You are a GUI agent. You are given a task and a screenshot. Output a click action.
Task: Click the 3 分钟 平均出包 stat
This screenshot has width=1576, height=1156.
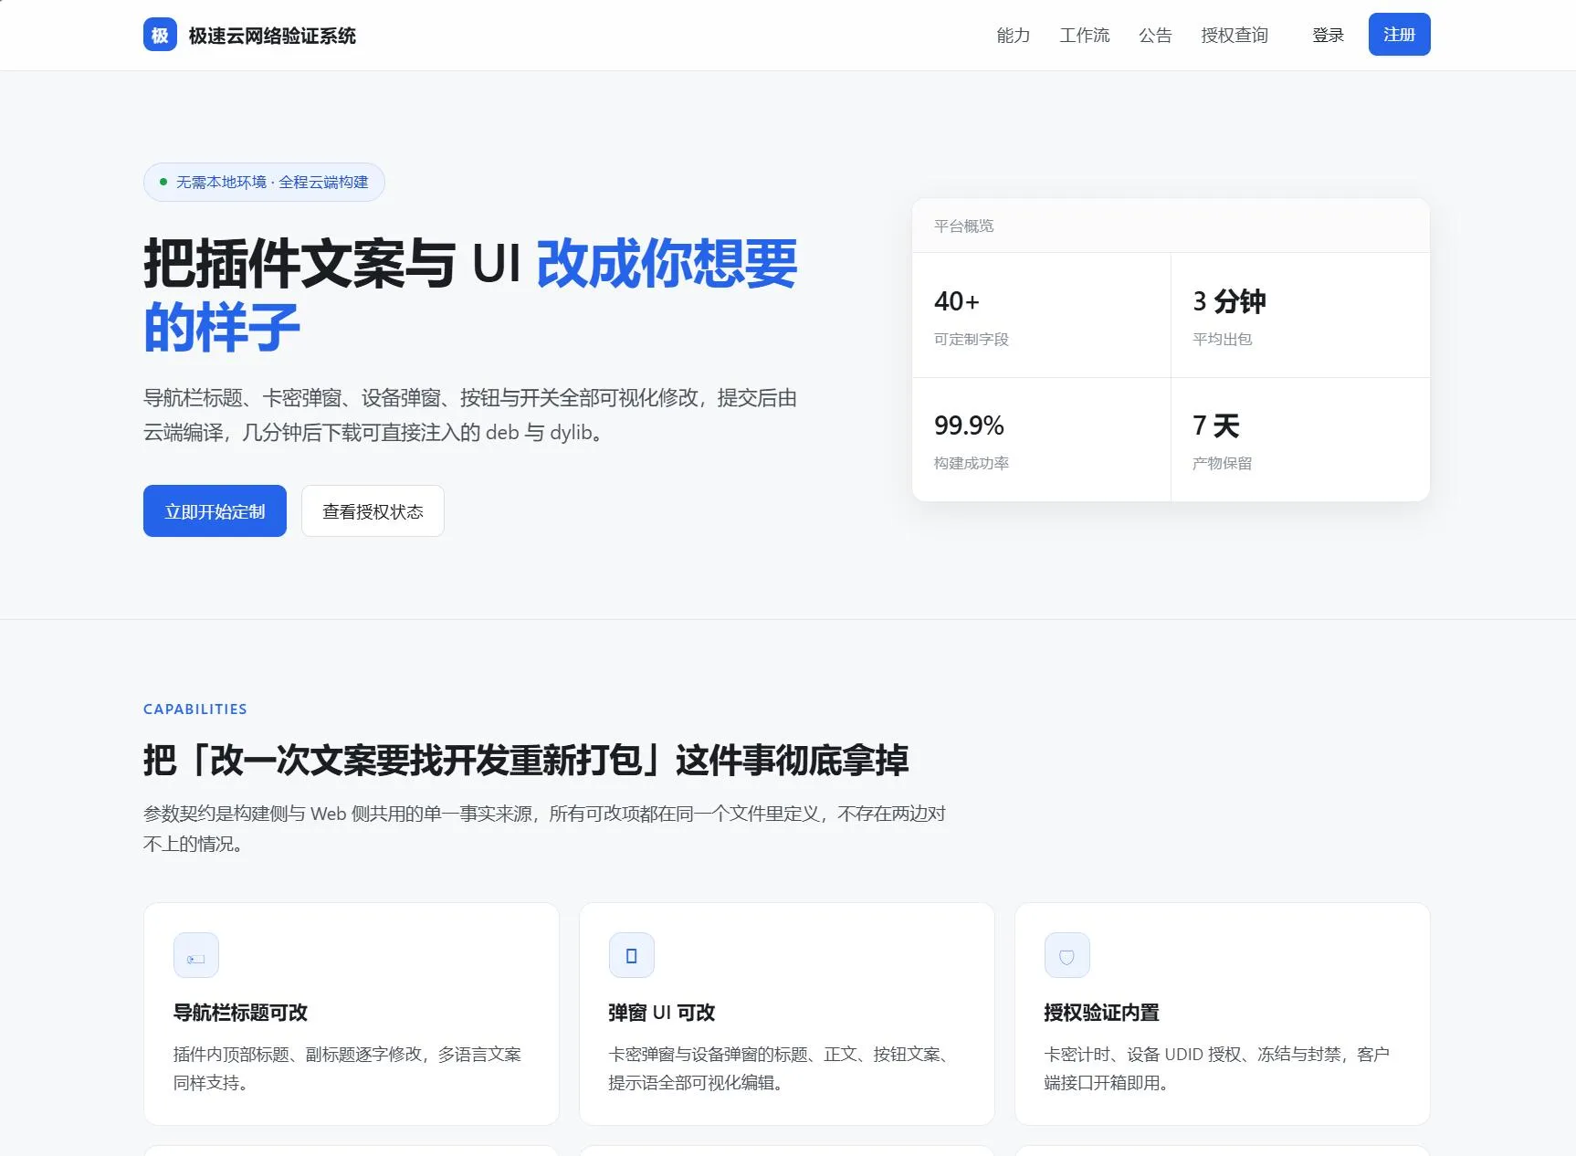[1300, 315]
